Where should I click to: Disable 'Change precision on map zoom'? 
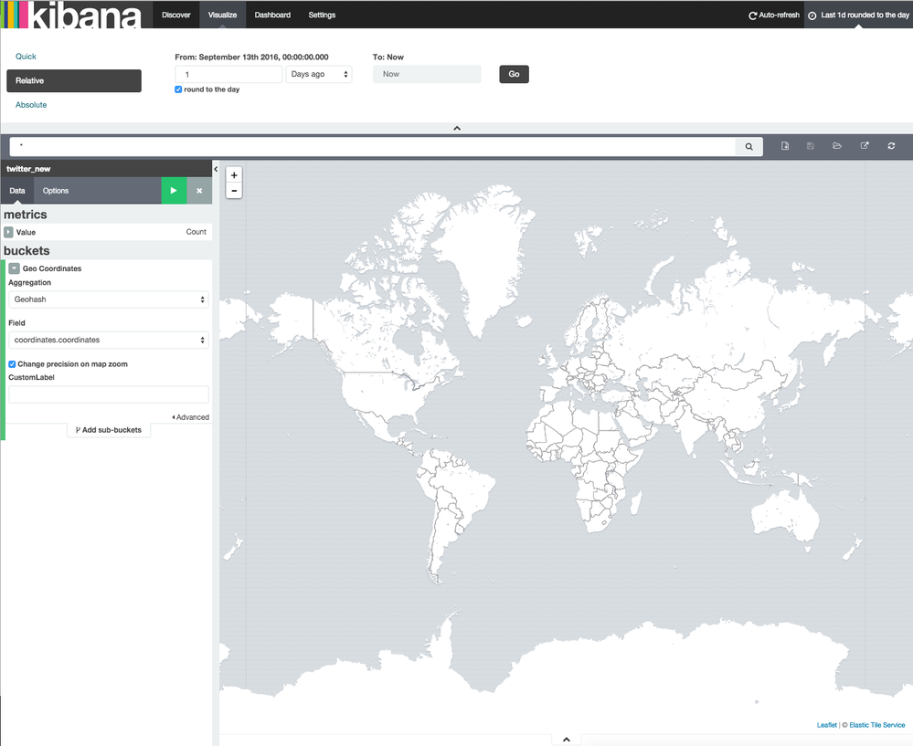[x=11, y=363]
